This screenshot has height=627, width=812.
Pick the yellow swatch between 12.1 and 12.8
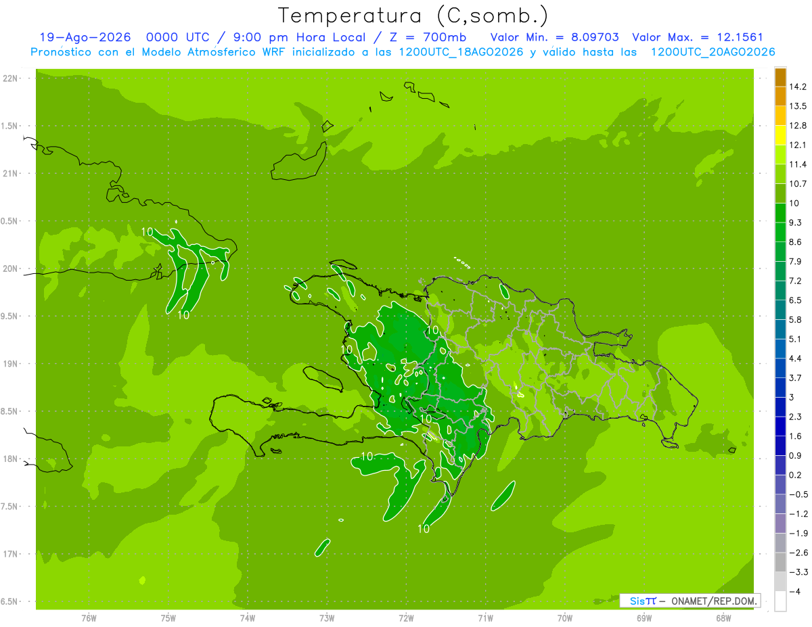[780, 135]
